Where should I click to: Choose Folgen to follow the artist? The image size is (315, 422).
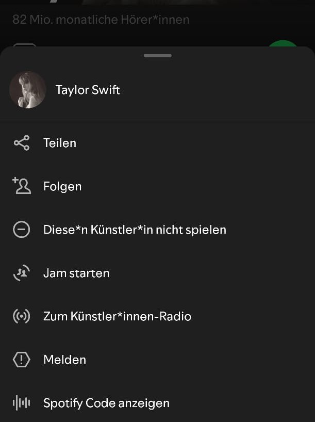pos(62,186)
